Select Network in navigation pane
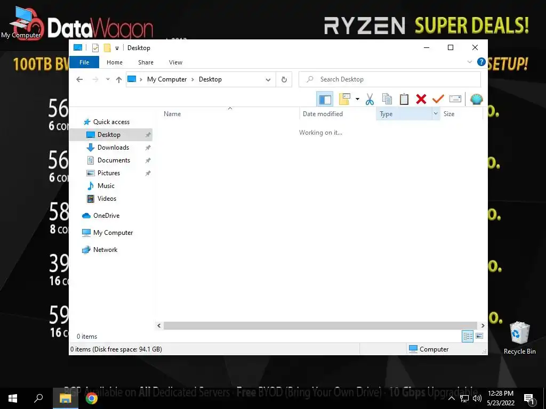Screen dimensions: 546x409 point(105,250)
